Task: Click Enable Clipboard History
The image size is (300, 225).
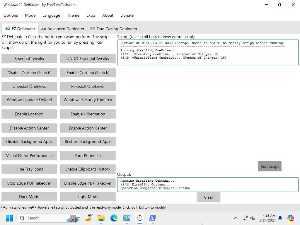Action: coord(88,169)
